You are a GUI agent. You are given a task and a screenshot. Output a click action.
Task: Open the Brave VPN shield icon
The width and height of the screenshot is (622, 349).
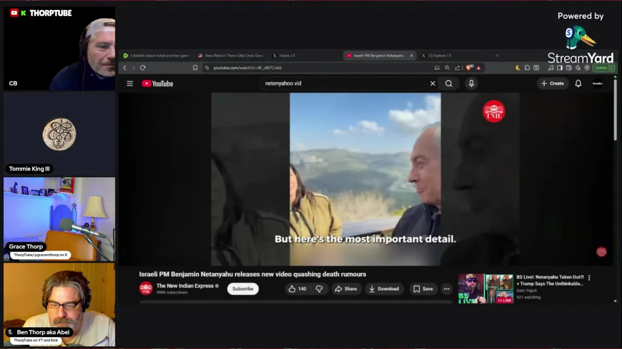[587, 68]
